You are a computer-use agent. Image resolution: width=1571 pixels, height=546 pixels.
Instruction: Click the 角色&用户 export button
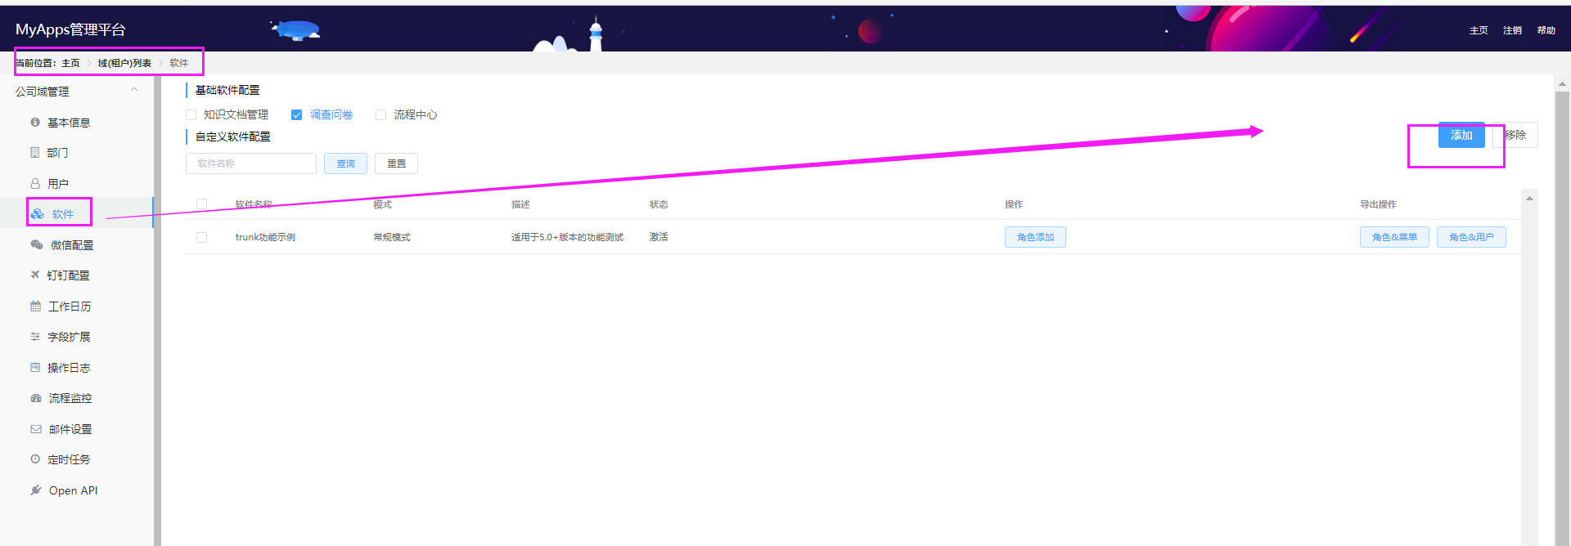1471,237
